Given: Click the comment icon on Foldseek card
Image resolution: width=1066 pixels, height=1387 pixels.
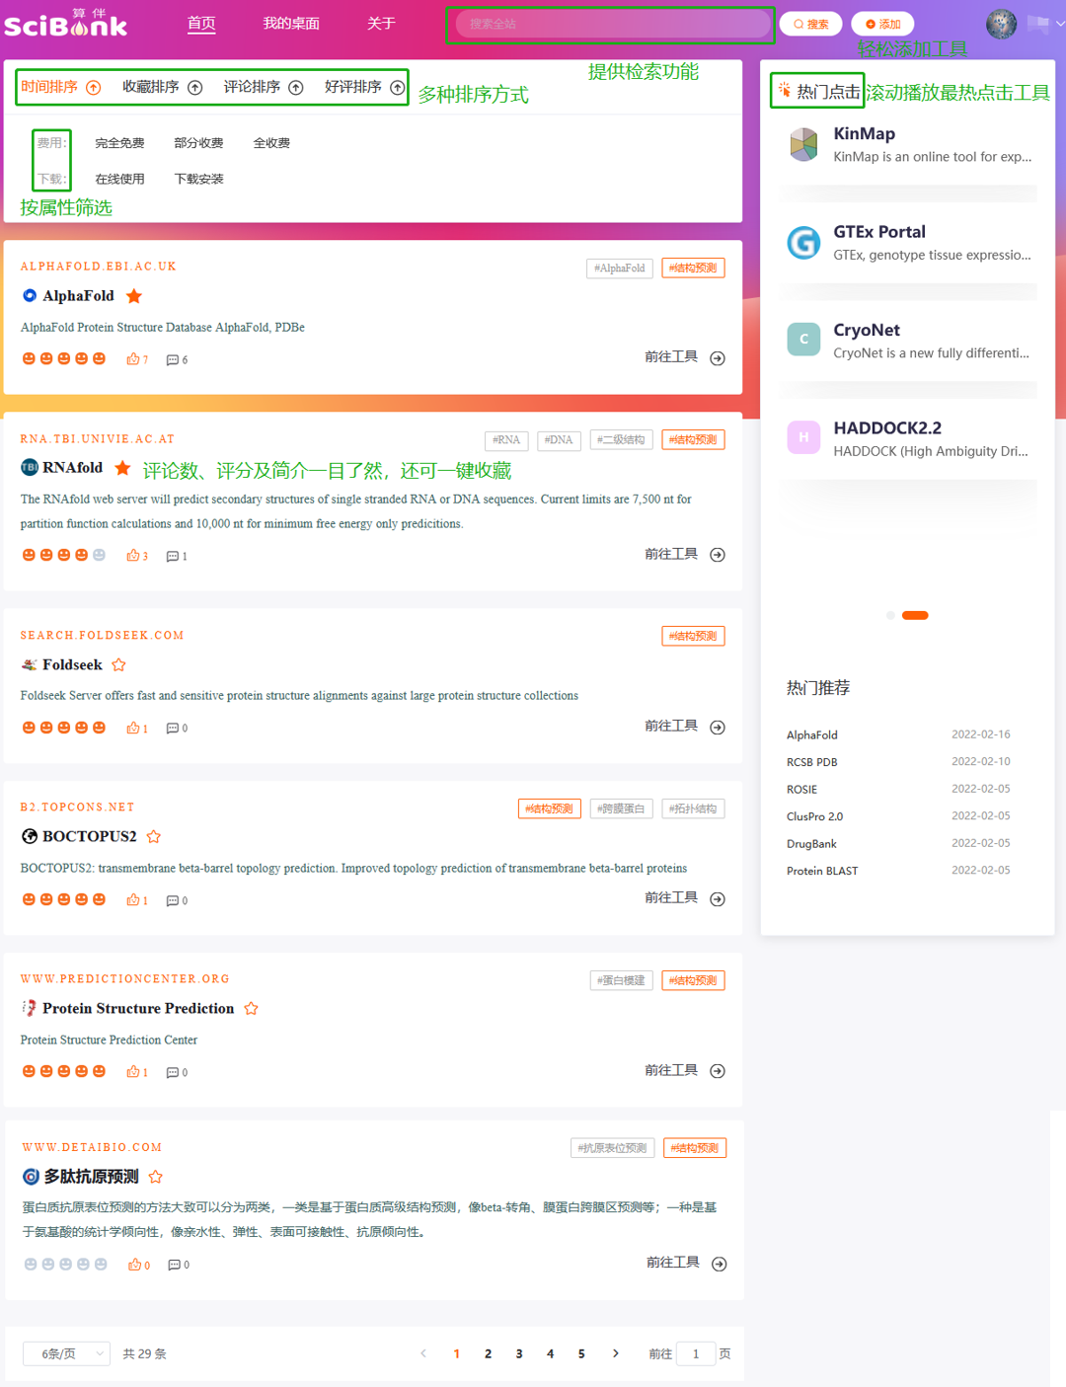Looking at the screenshot, I should pos(173,729).
